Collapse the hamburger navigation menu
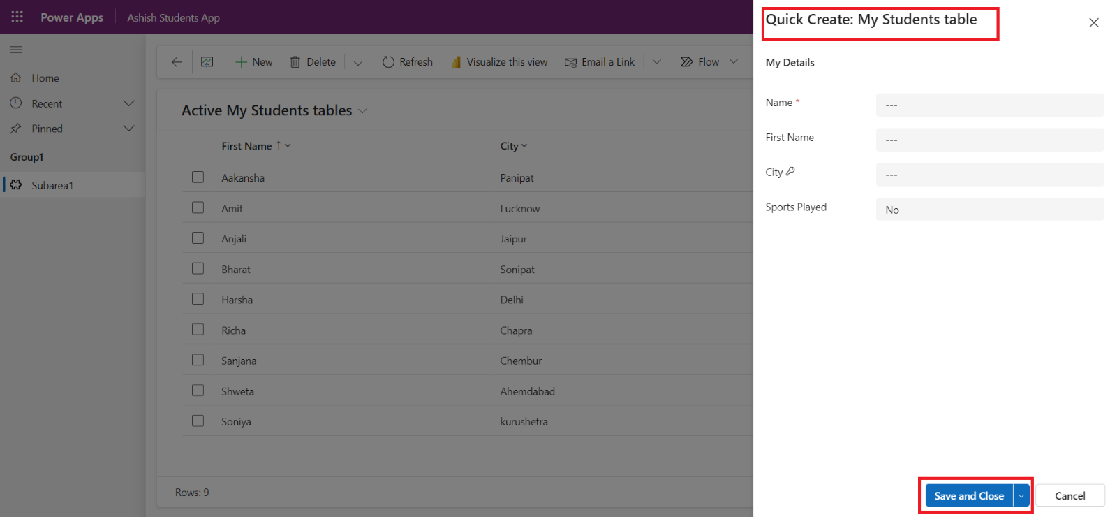Image resolution: width=1117 pixels, height=517 pixels. coord(16,50)
